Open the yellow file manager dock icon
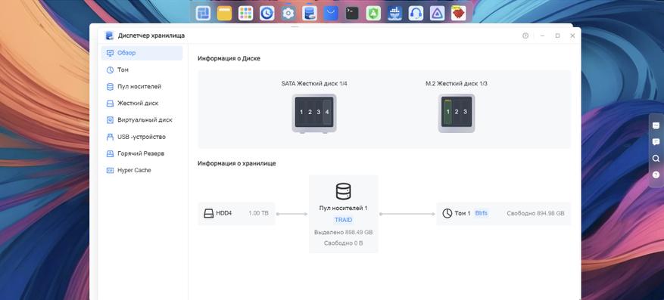This screenshot has height=300, width=664. coord(224,13)
